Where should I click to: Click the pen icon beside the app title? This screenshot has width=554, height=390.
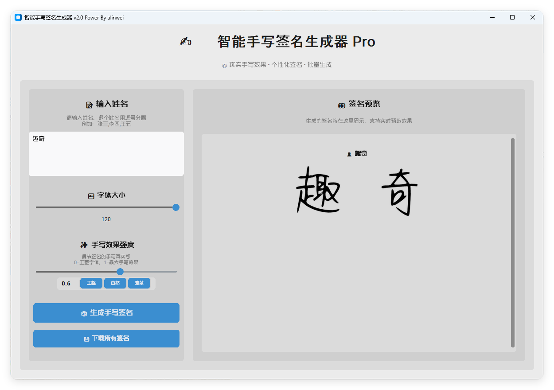click(x=185, y=41)
